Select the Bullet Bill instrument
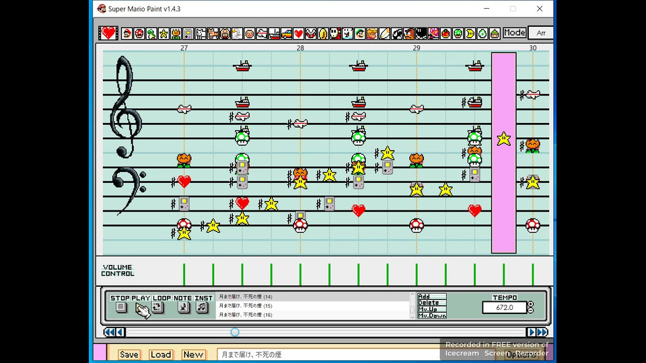 point(397,34)
